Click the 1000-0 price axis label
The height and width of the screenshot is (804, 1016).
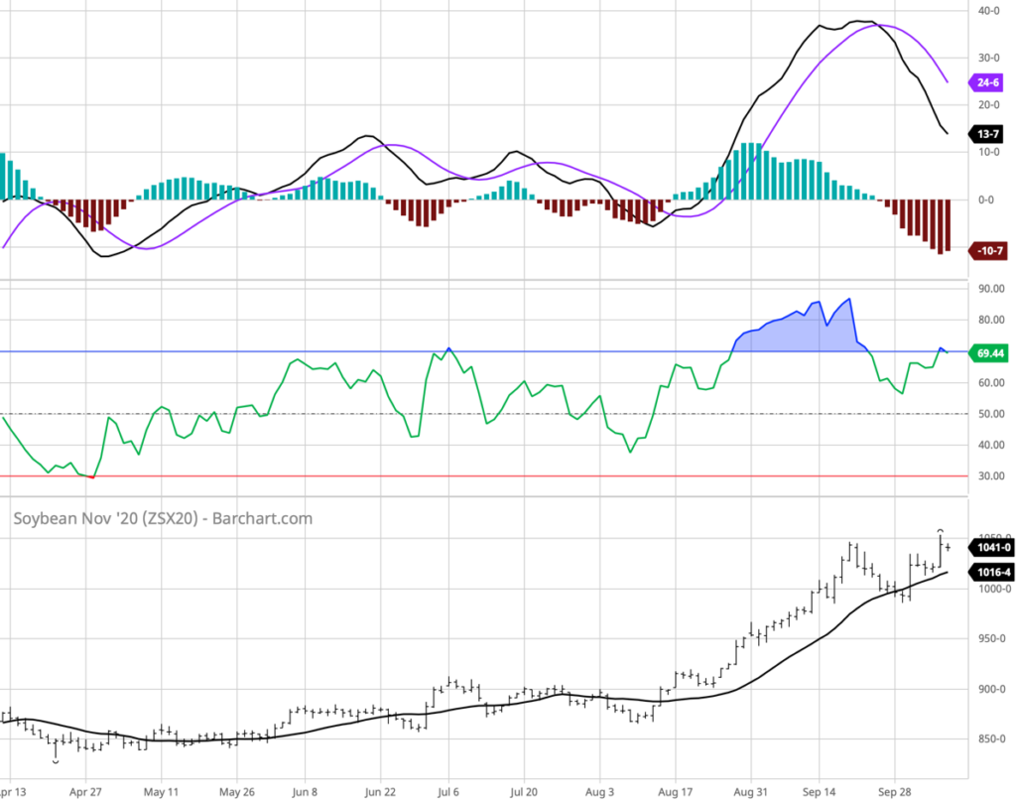(994, 589)
